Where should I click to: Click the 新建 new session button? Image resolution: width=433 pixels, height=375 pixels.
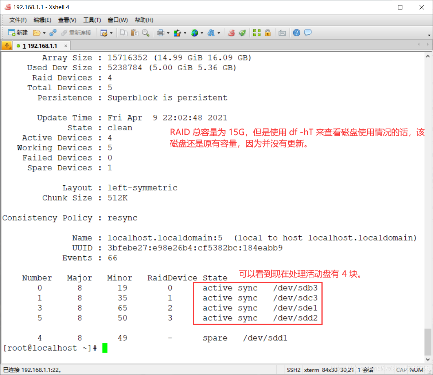pyautogui.click(x=18, y=33)
